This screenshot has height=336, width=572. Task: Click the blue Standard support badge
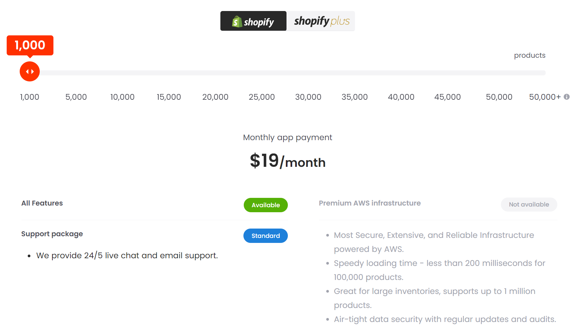click(x=266, y=236)
